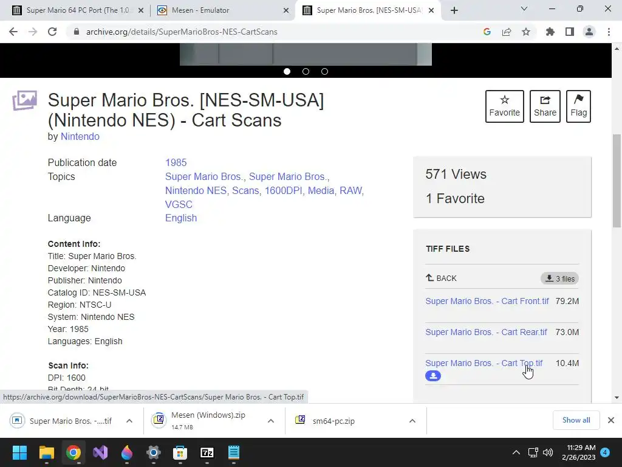Open the Scans topic link

pos(245,190)
